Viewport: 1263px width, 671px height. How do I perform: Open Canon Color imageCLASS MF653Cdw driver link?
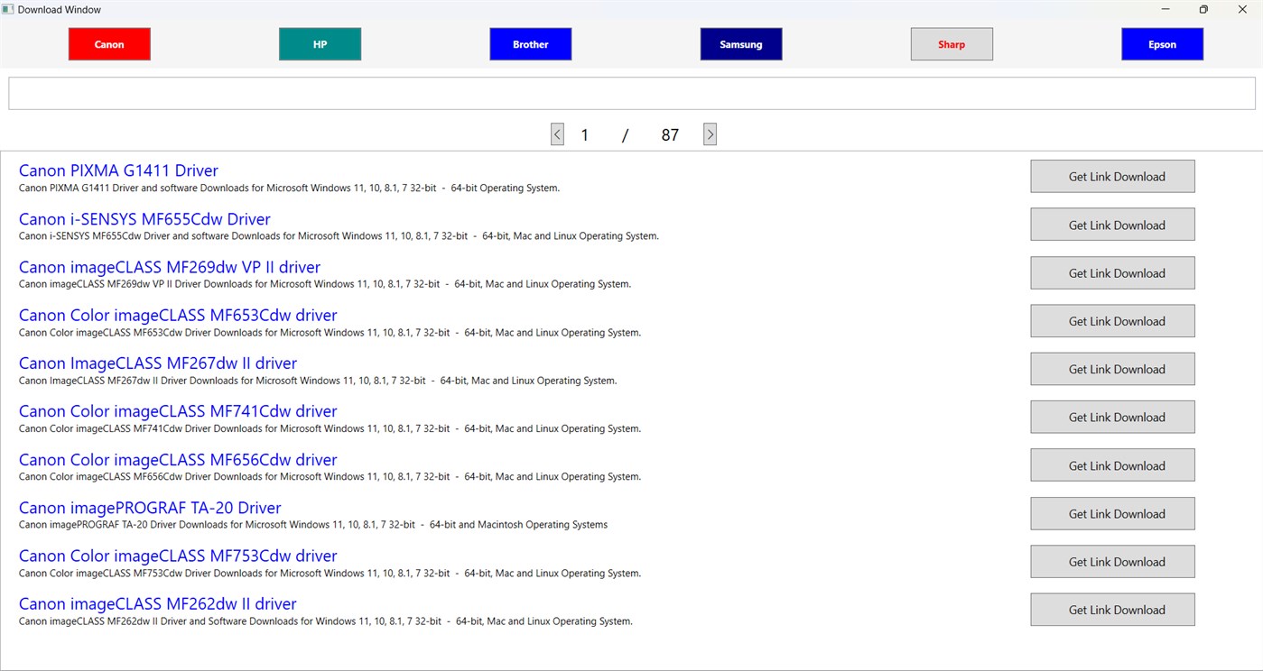point(178,315)
